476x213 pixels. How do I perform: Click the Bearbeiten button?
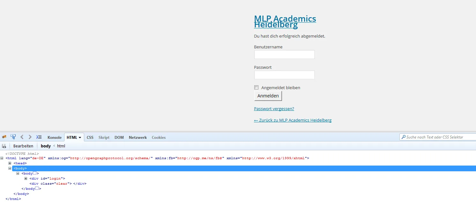pyautogui.click(x=23, y=146)
